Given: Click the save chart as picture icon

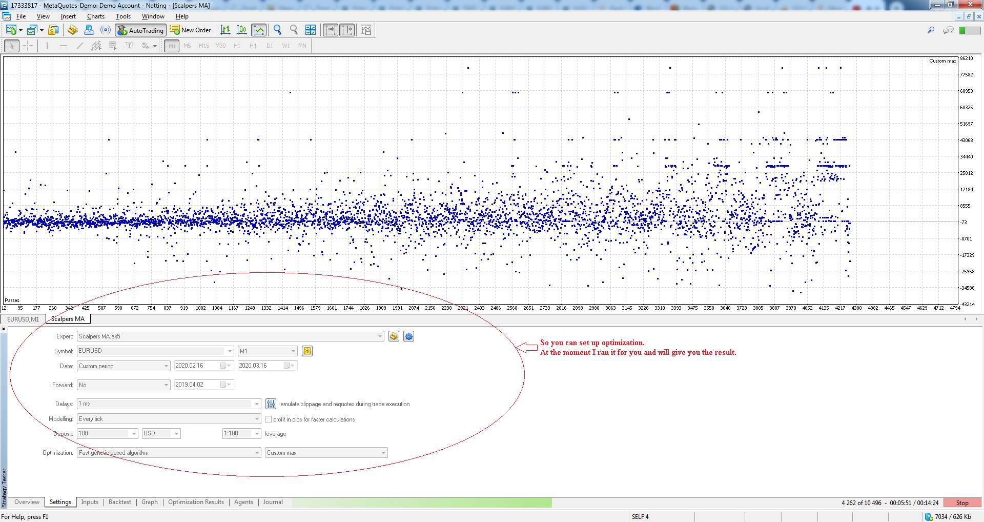Looking at the screenshot, I should pos(366,30).
